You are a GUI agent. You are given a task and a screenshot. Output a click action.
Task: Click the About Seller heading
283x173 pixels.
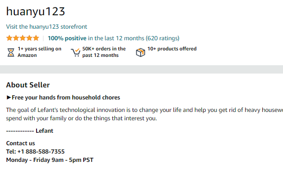[28, 85]
